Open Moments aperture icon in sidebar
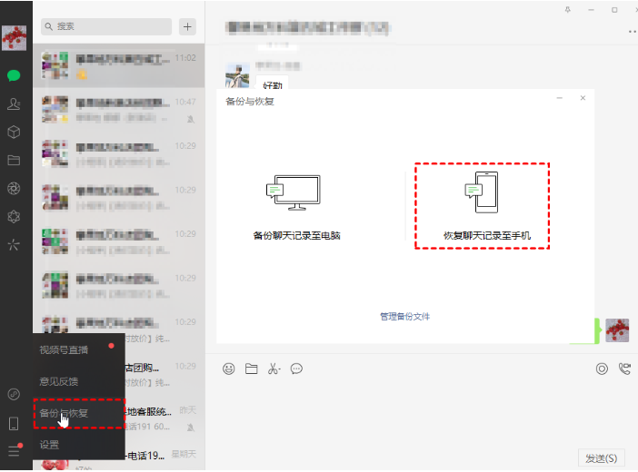Image resolution: width=638 pixels, height=472 pixels. (14, 189)
